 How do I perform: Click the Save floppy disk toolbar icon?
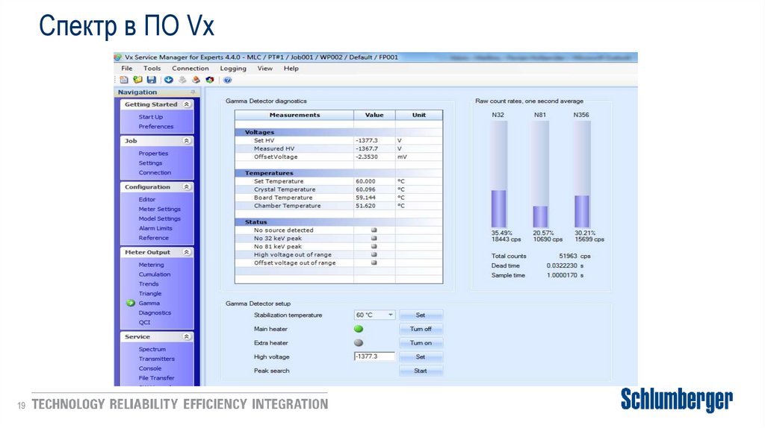click(x=151, y=80)
